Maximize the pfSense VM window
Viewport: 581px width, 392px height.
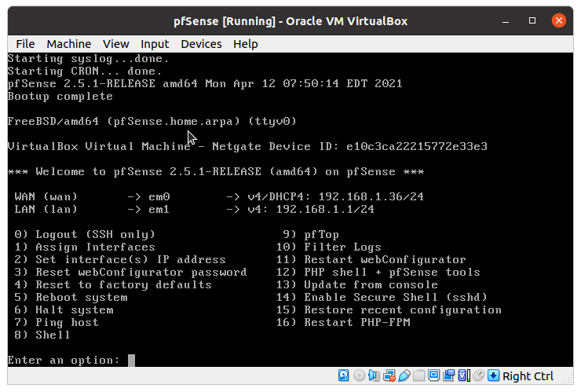pyautogui.click(x=532, y=20)
